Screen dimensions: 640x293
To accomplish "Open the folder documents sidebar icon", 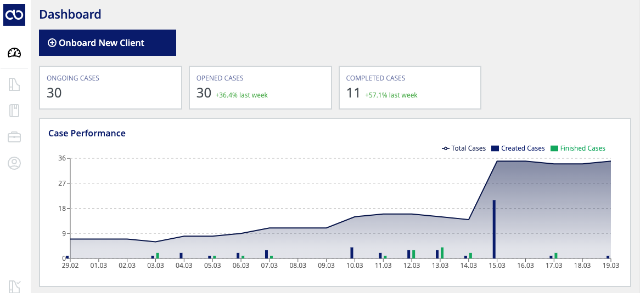I will pyautogui.click(x=14, y=84).
